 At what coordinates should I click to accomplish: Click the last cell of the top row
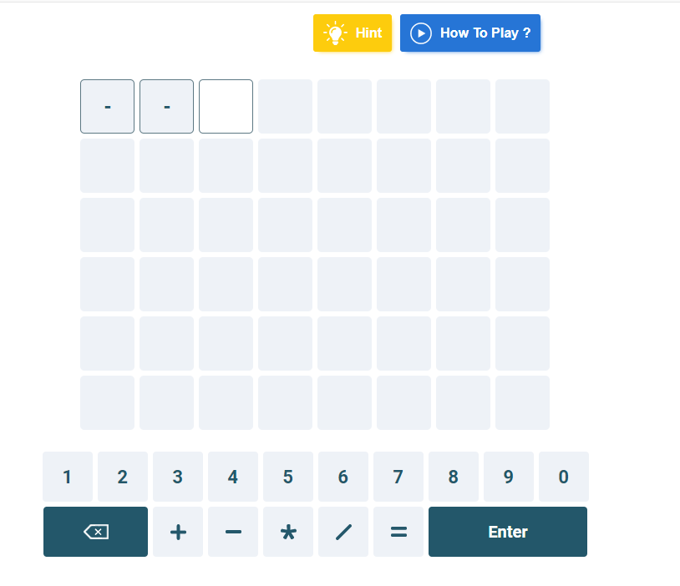522,106
